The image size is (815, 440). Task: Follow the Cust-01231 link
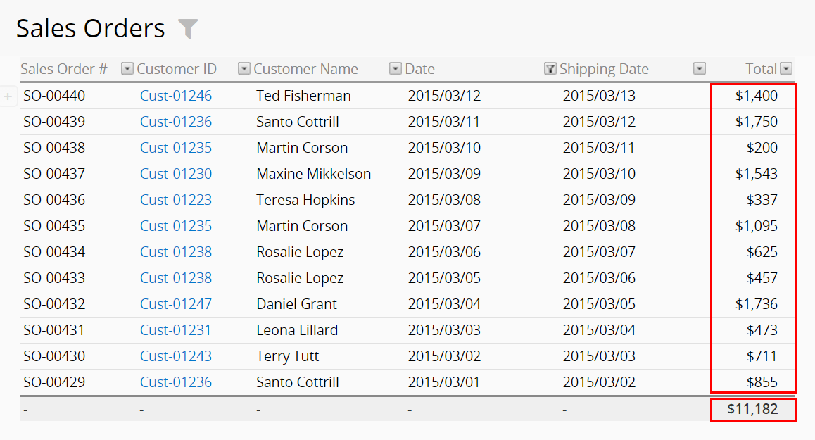(175, 329)
